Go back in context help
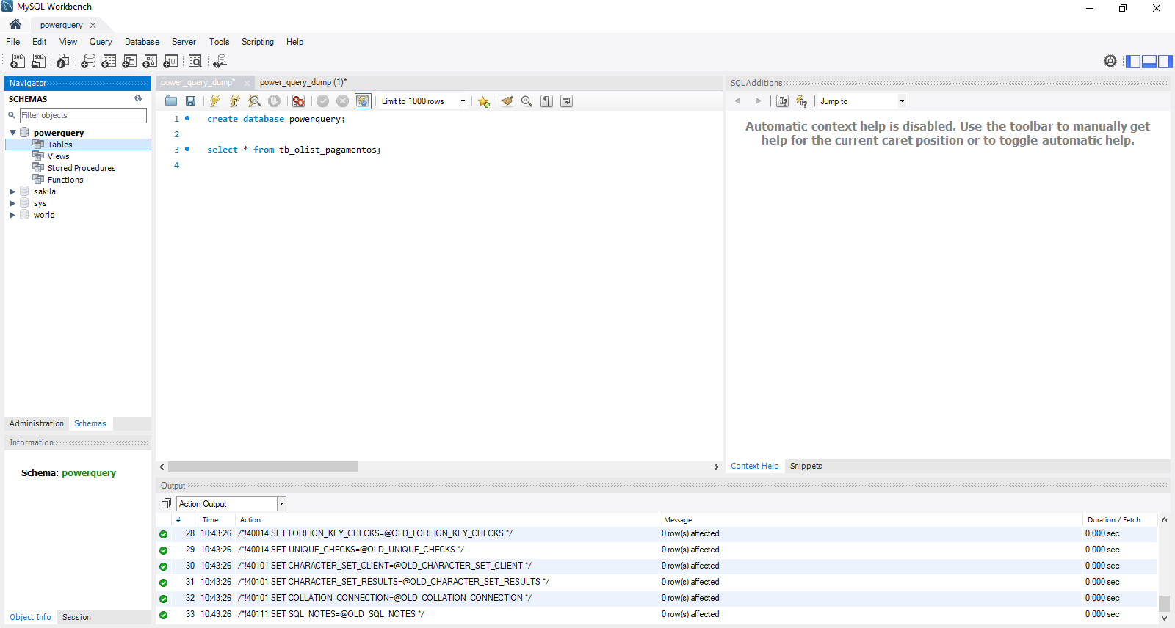The width and height of the screenshot is (1175, 628). click(737, 101)
